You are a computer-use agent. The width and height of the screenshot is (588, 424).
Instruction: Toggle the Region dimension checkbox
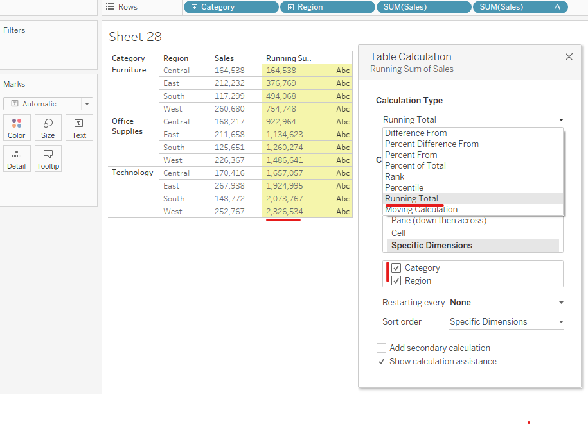[x=396, y=281]
